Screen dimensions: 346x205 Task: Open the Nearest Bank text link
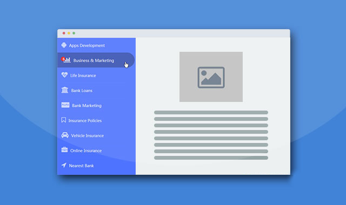[82, 166]
